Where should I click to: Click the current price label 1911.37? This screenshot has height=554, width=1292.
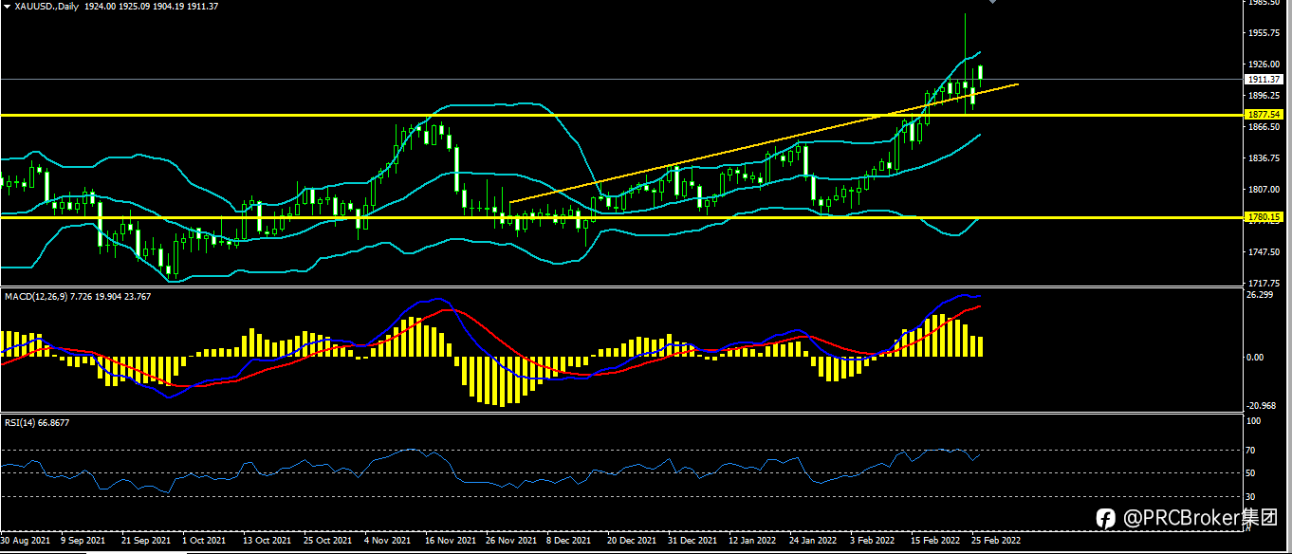pyautogui.click(x=1264, y=80)
